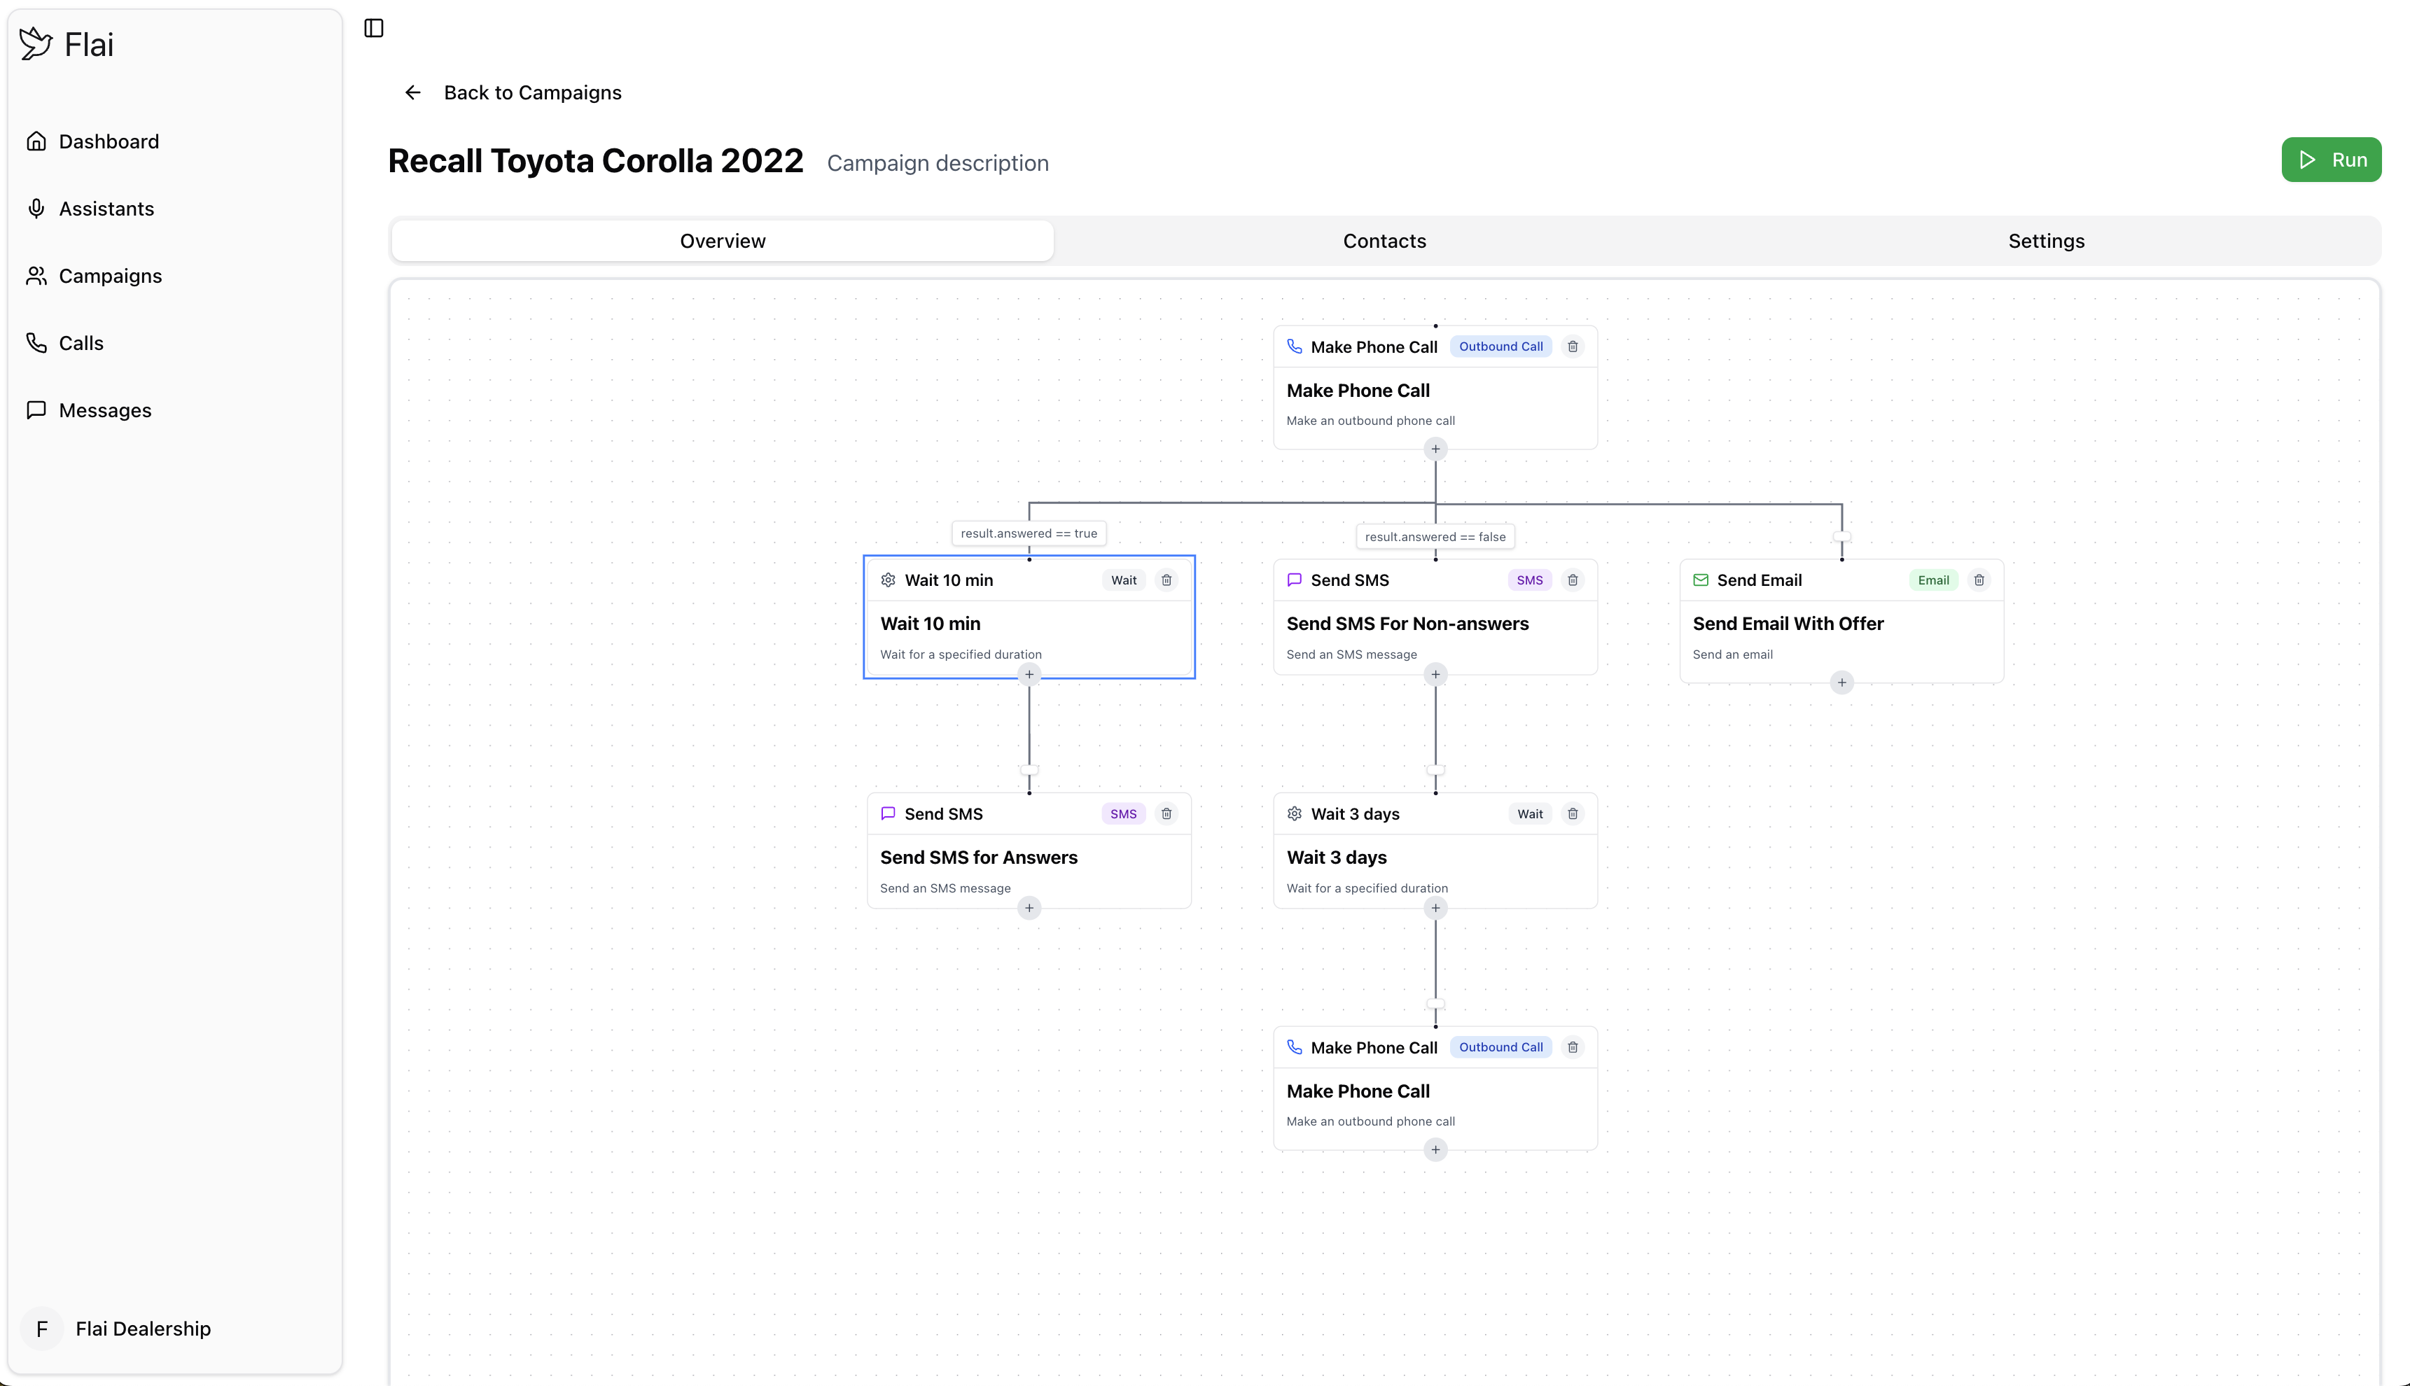
Task: Click the result.answered == true condition label
Action: (1029, 533)
